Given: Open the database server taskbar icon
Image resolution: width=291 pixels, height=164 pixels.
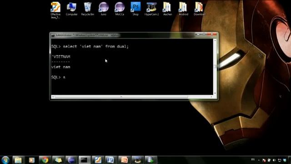Looking at the screenshot, I should click(x=151, y=160).
